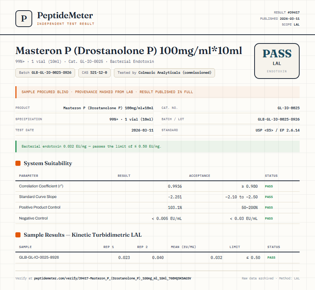
Task: Click PASS status in Positive Product Control row
Action: tap(269, 207)
